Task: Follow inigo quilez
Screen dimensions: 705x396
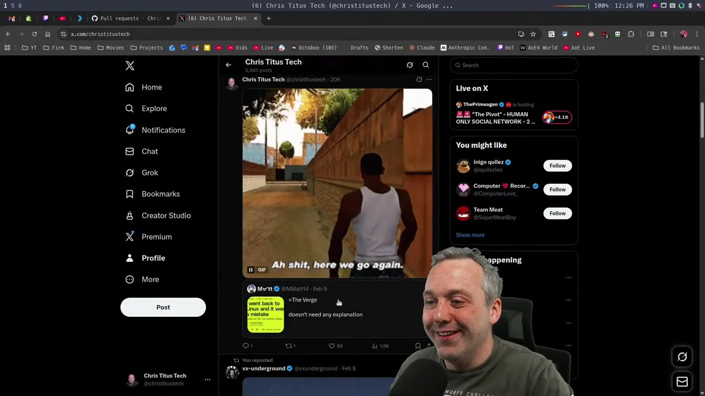Action: (557, 166)
